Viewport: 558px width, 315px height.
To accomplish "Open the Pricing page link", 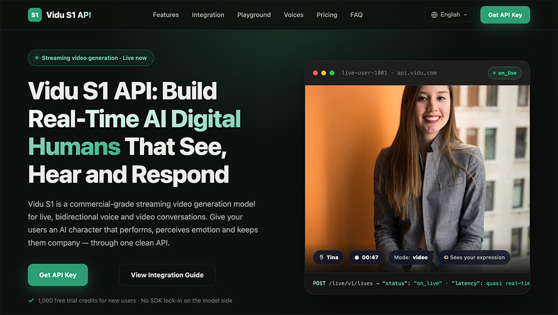I will click(x=326, y=15).
